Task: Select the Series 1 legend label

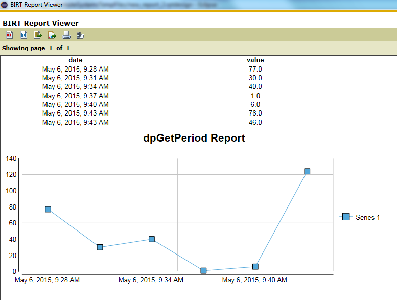Action: (367, 217)
